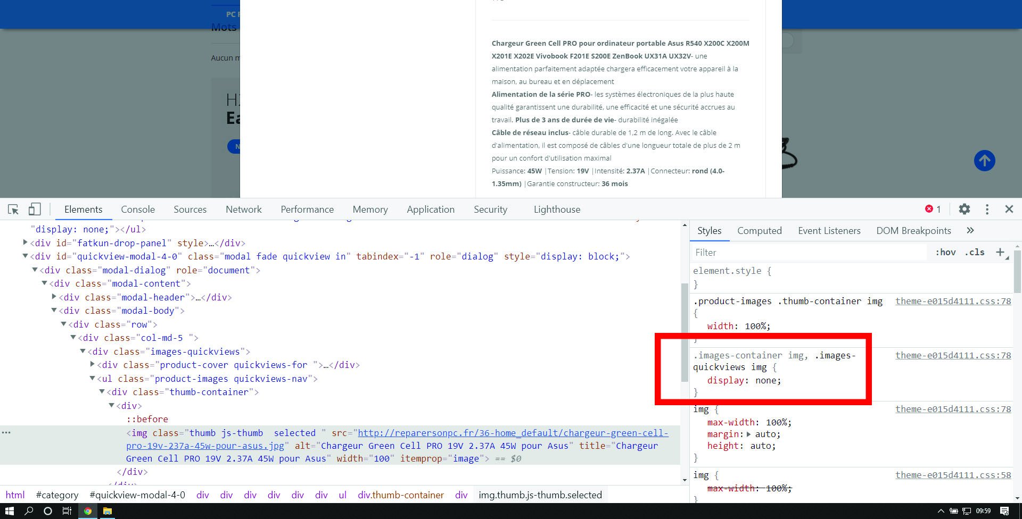Select #quickview-modal-4-0 breadcrumb

137,495
